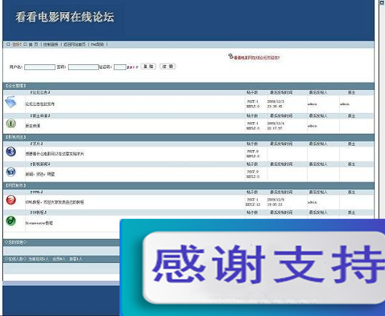Focus the 密码 password input field
This screenshot has width=385, height=316.
[x=83, y=67]
